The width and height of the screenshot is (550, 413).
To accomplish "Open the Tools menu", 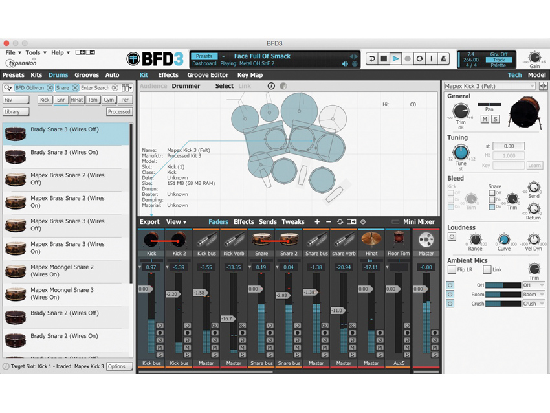I will [36, 52].
